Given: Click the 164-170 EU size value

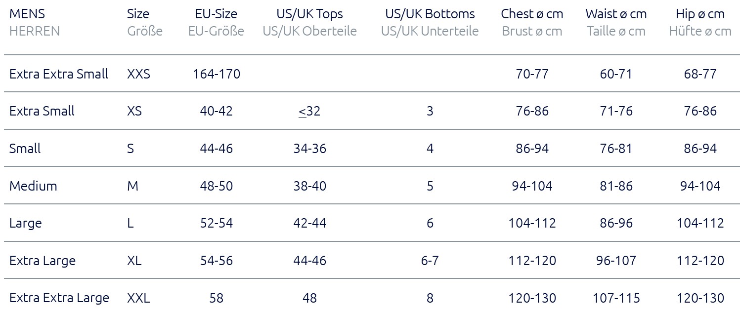Looking at the screenshot, I should [x=217, y=74].
